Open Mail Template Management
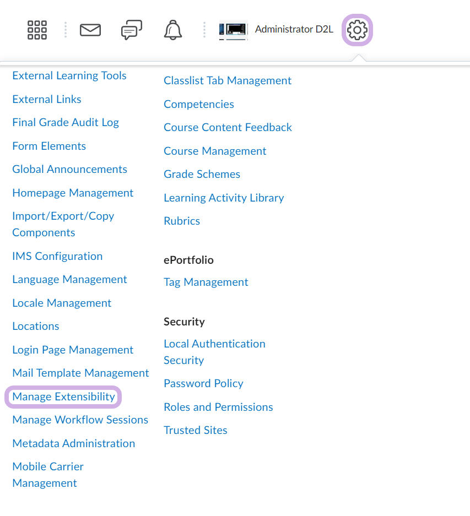This screenshot has width=470, height=516. (x=80, y=373)
